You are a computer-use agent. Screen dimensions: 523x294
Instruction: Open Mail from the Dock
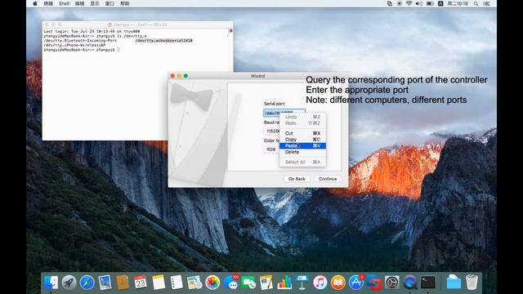105,283
